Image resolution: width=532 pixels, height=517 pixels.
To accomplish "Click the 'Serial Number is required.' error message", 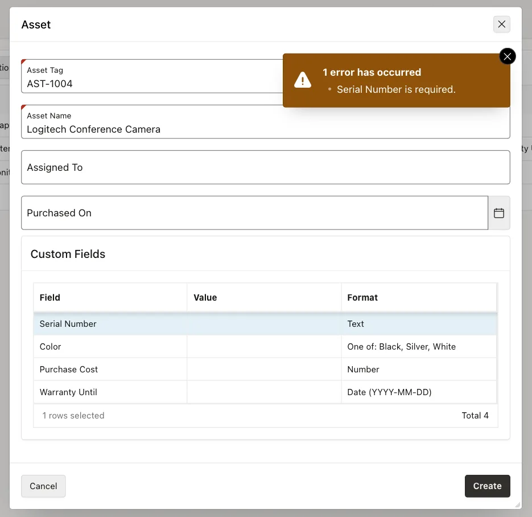I will click(x=396, y=89).
